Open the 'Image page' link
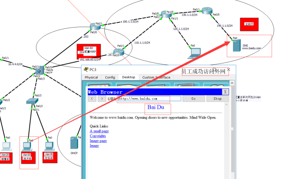The width and height of the screenshot is (294, 179). (98, 141)
